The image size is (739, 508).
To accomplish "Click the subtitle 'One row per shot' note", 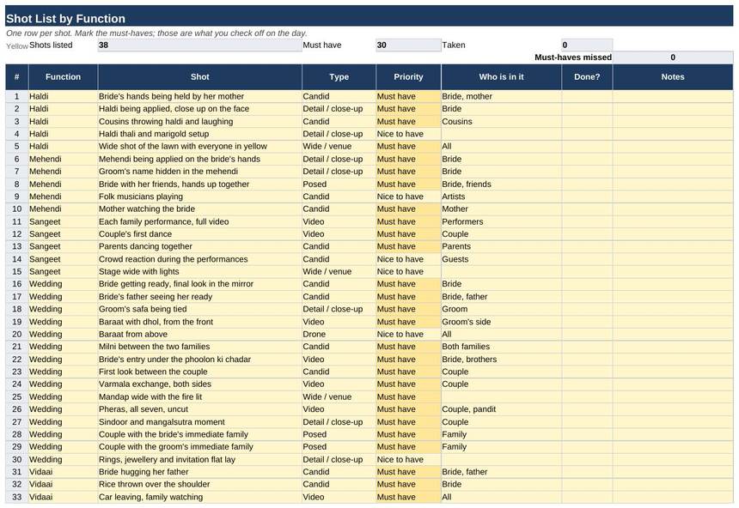I will click(x=156, y=33).
